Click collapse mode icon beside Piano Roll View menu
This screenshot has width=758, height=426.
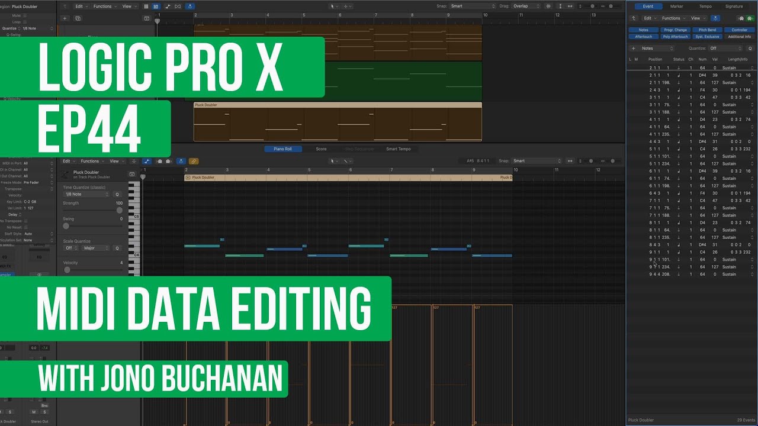coord(133,161)
